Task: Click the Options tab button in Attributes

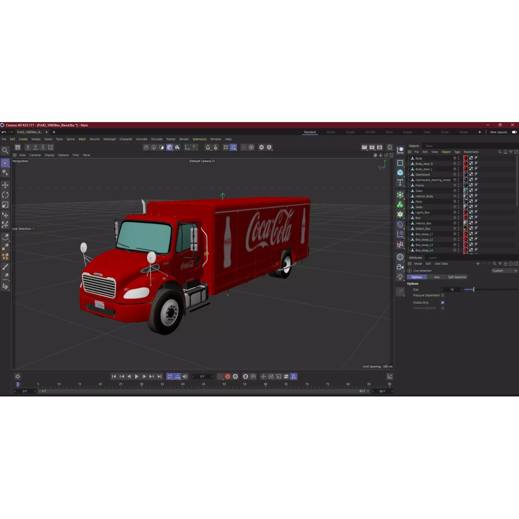Action: (417, 277)
